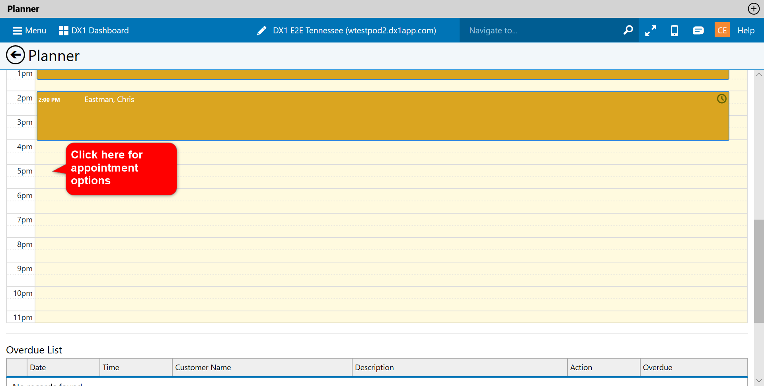
Task: Click the back arrow next to Planner
Action: pos(16,55)
